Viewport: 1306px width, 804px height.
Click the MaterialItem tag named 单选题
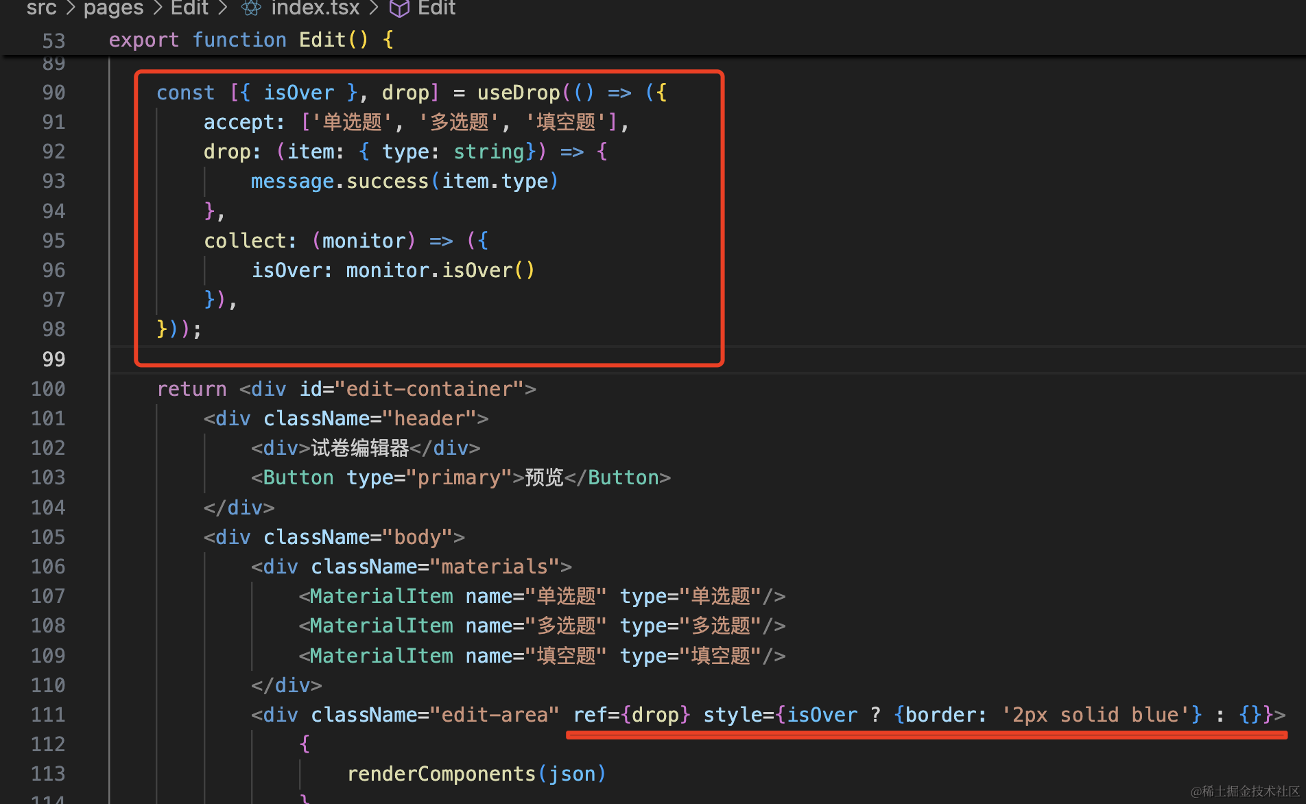click(x=381, y=596)
